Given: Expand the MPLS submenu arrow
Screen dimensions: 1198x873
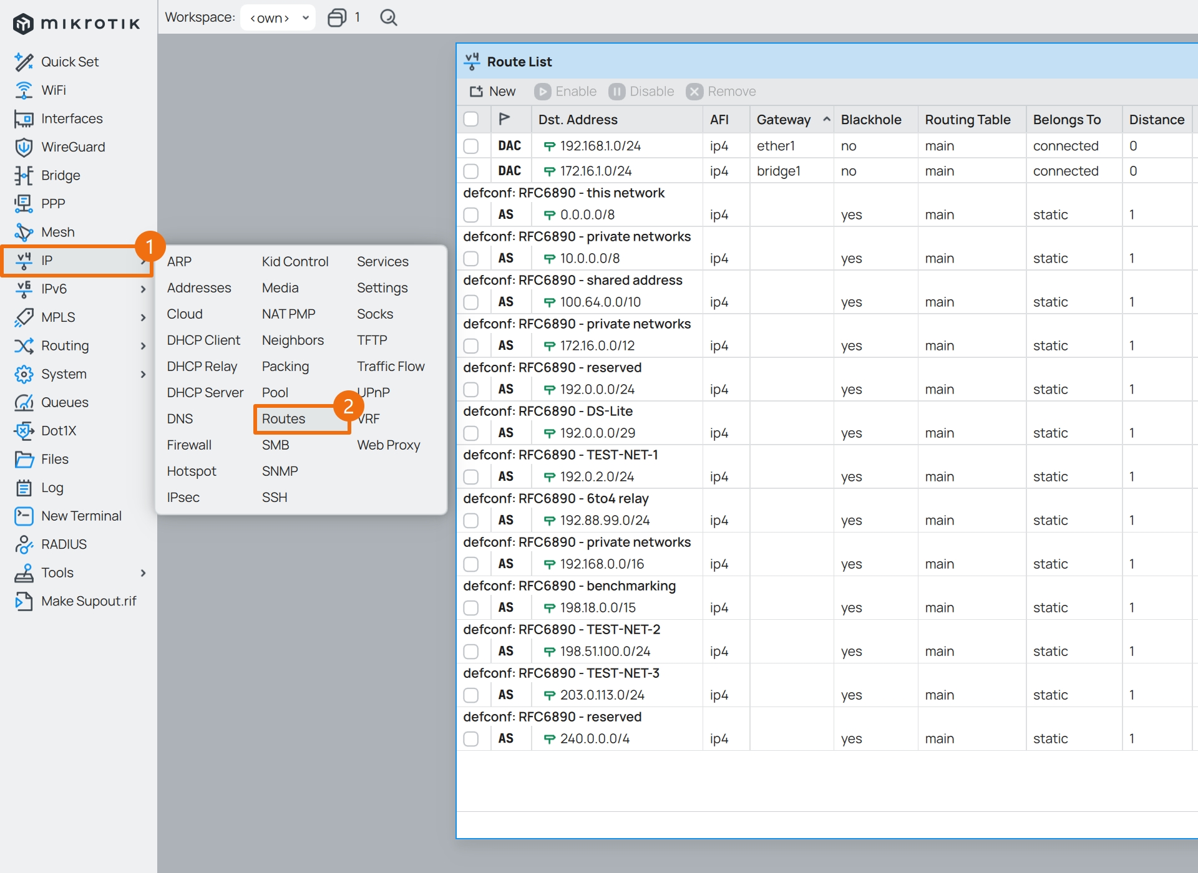Looking at the screenshot, I should coord(143,317).
